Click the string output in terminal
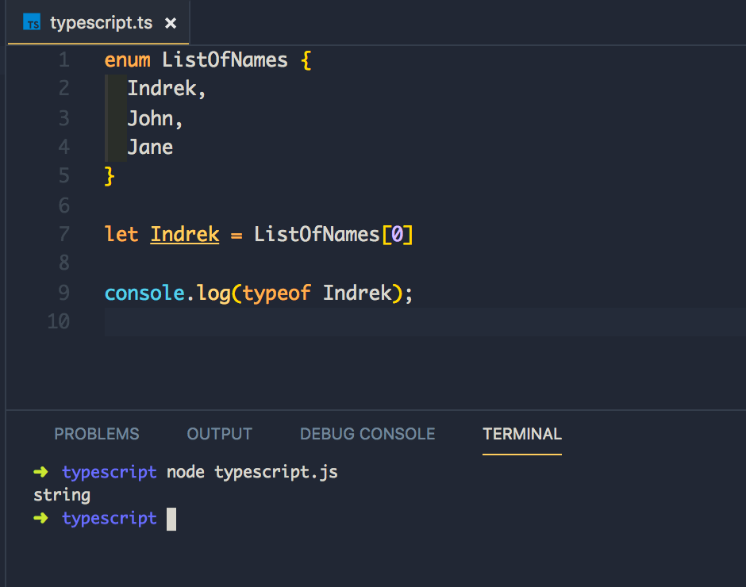746x587 pixels. [62, 495]
